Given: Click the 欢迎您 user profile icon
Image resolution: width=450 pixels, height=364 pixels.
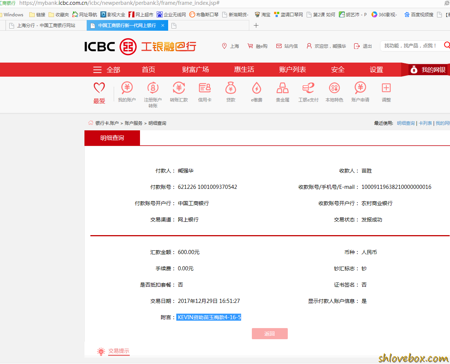Looking at the screenshot, I should click(x=309, y=46).
